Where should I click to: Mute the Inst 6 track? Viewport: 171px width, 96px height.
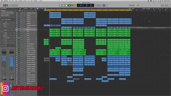[21, 31]
